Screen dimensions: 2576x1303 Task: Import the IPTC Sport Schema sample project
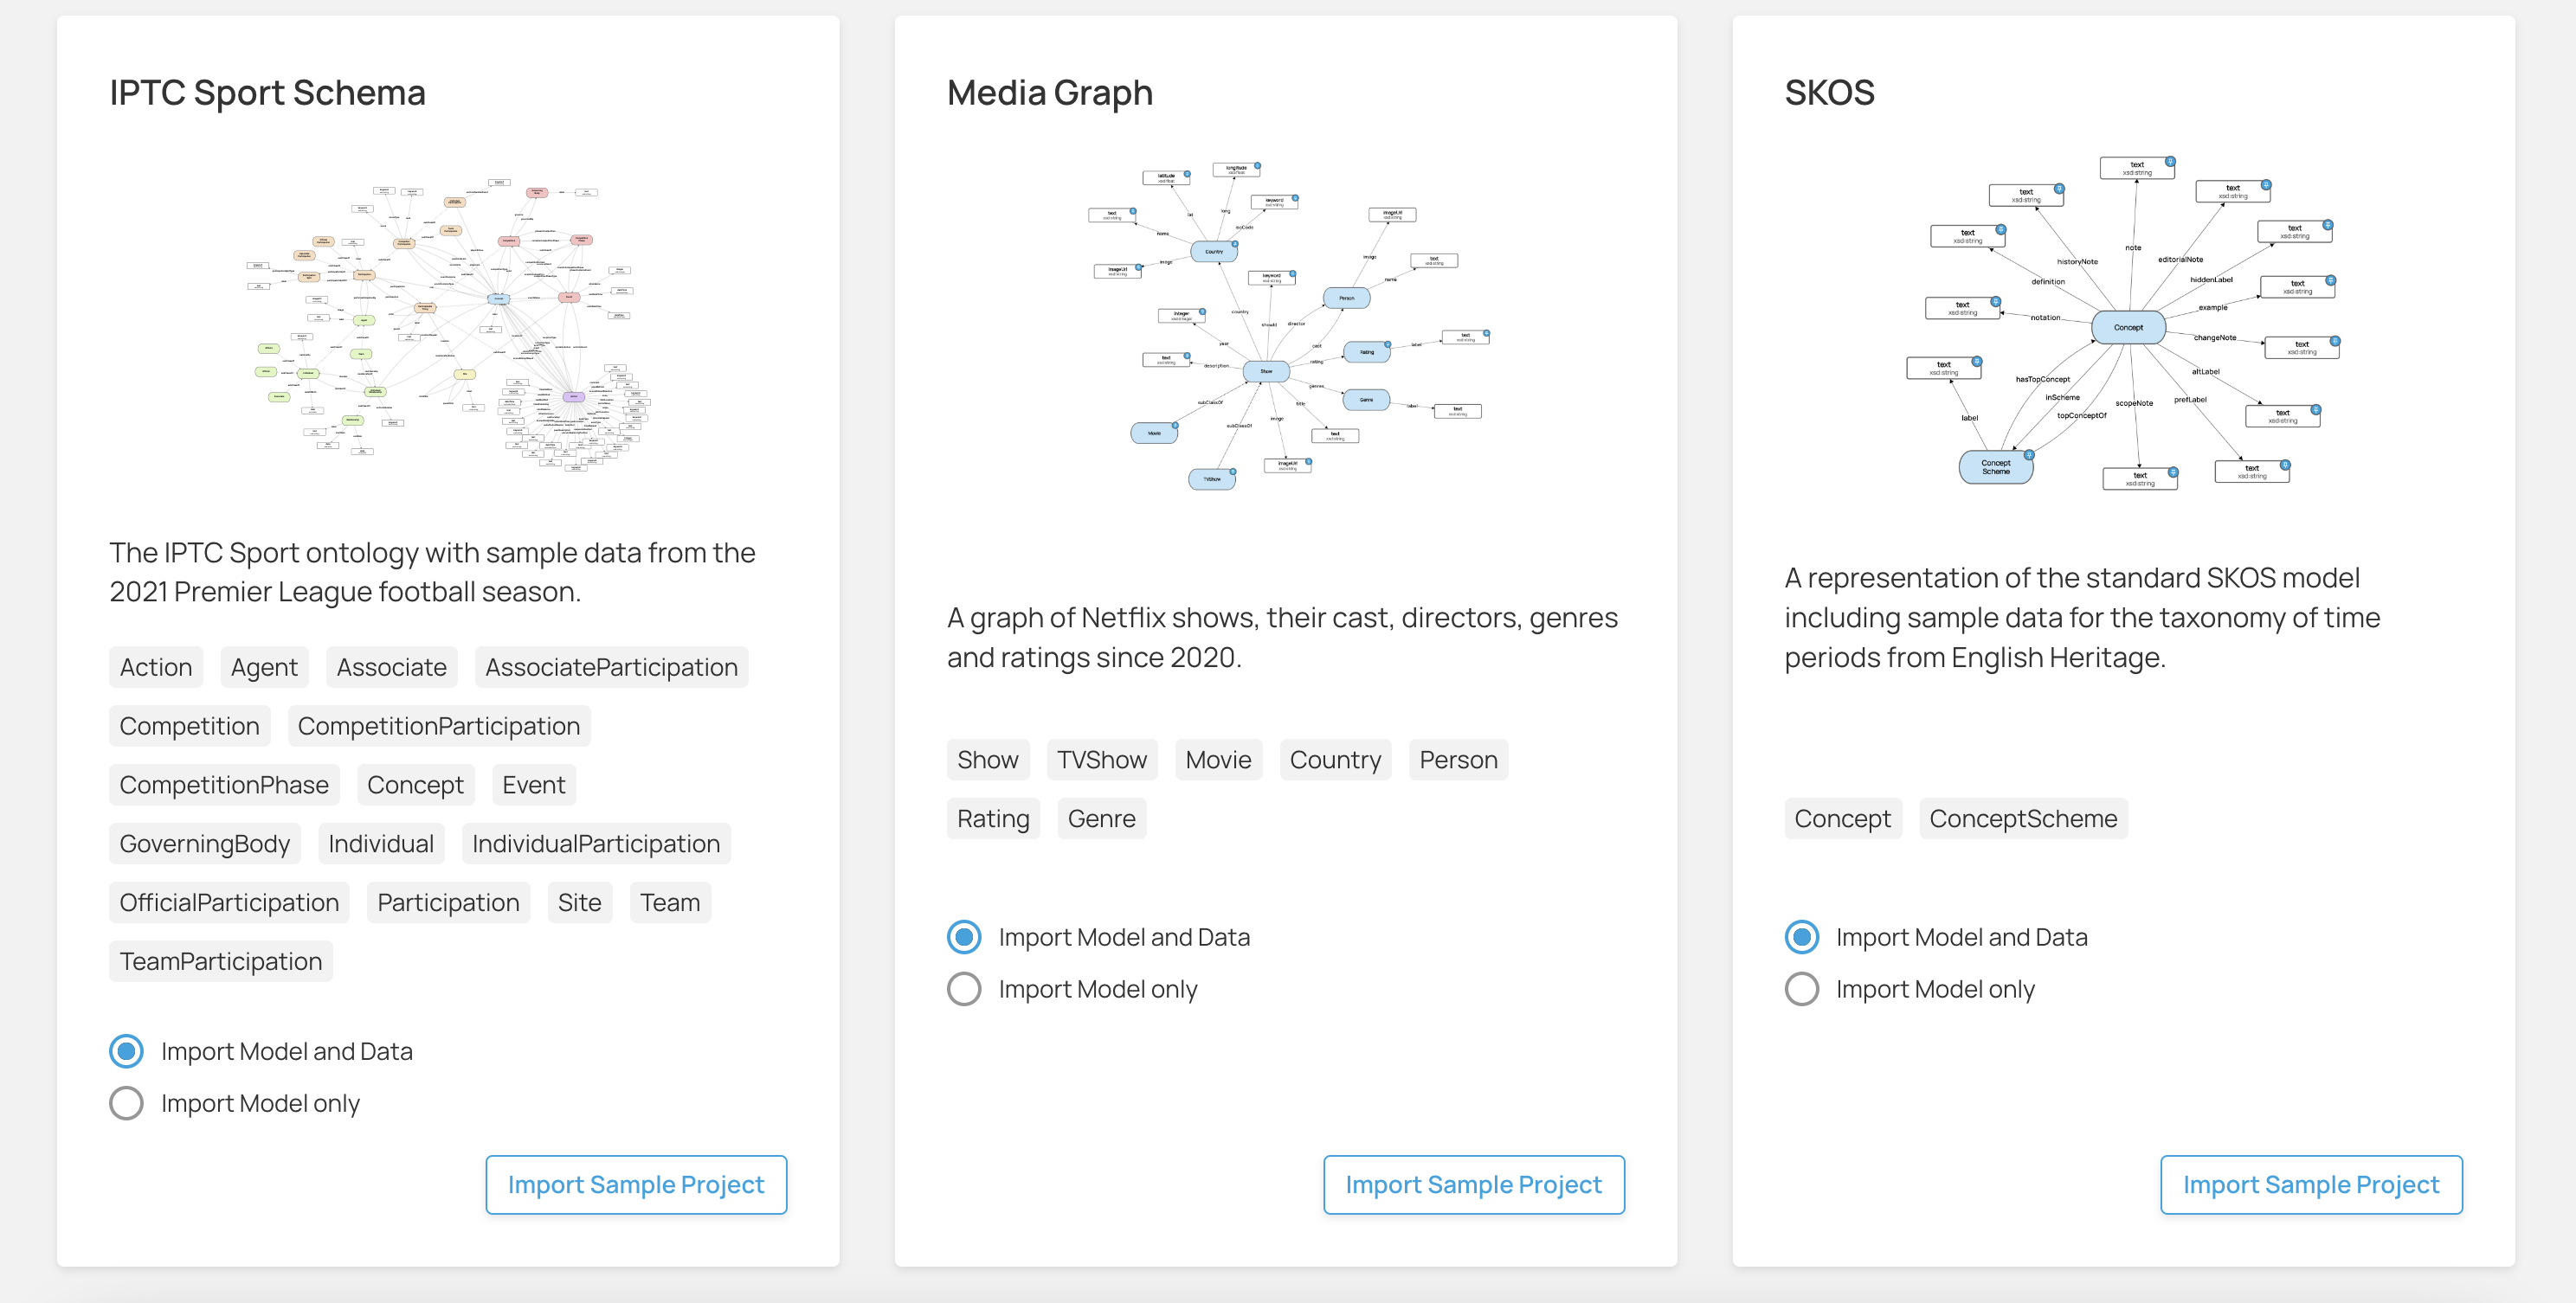[x=636, y=1185]
